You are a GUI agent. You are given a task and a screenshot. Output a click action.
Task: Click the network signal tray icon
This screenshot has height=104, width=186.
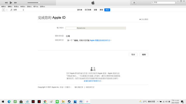pos(164,101)
